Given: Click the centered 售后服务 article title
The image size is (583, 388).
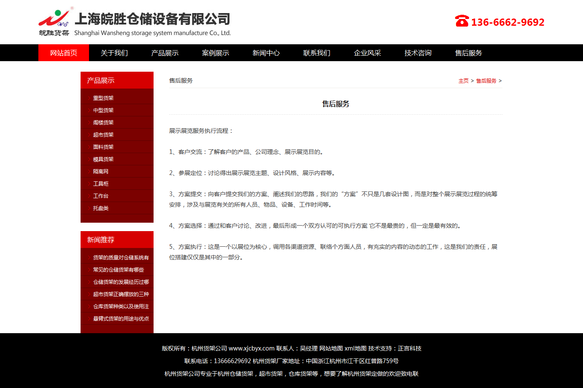Looking at the screenshot, I should 336,104.
